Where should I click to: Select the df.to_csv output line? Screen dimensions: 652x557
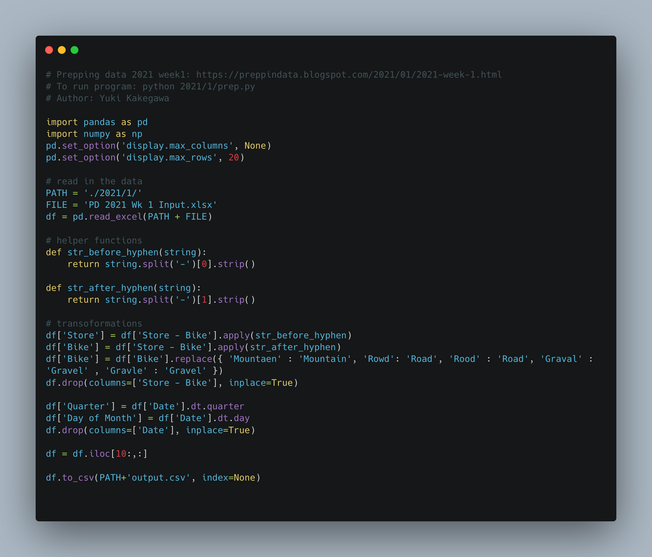coord(153,477)
